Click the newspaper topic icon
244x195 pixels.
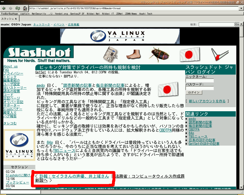[x=111, y=54]
